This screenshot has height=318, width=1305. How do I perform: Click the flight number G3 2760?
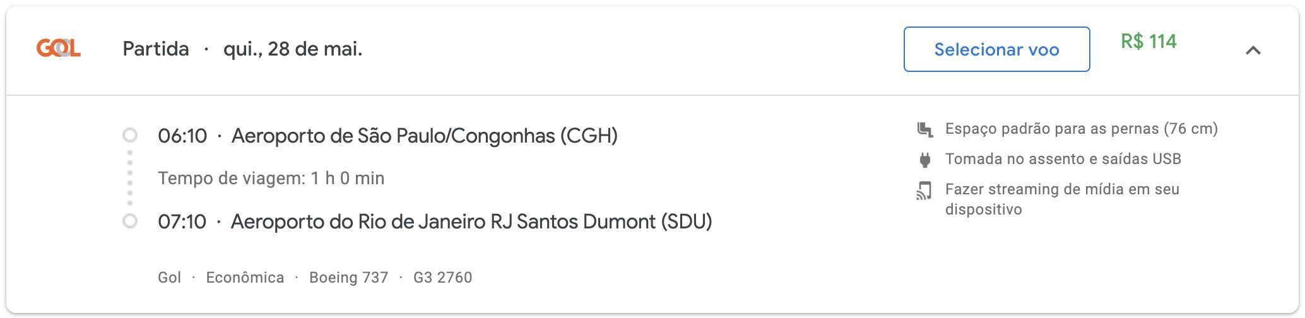point(442,278)
